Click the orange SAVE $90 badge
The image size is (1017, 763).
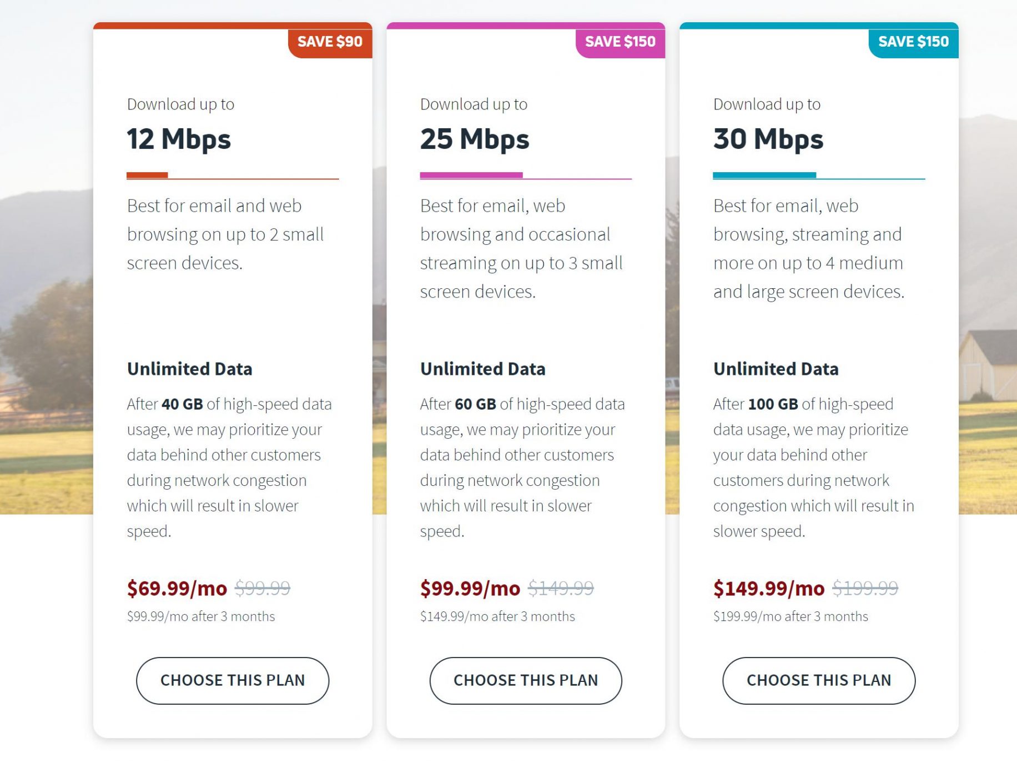[x=330, y=42]
